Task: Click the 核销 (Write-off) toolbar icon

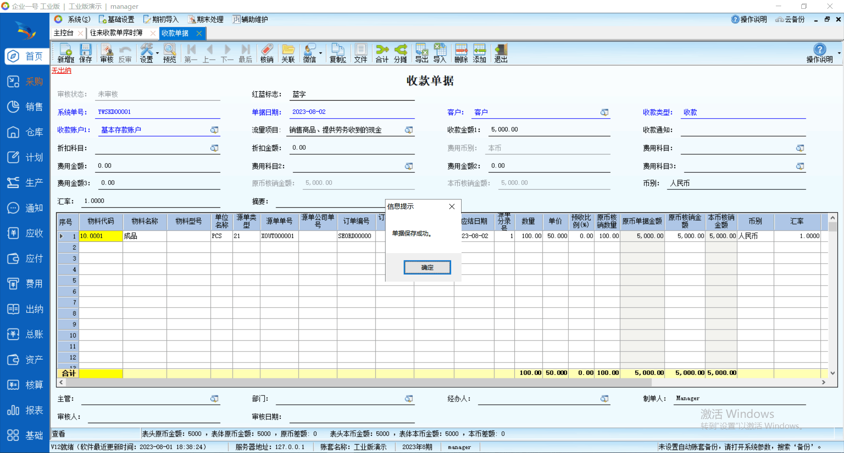Action: (266, 53)
